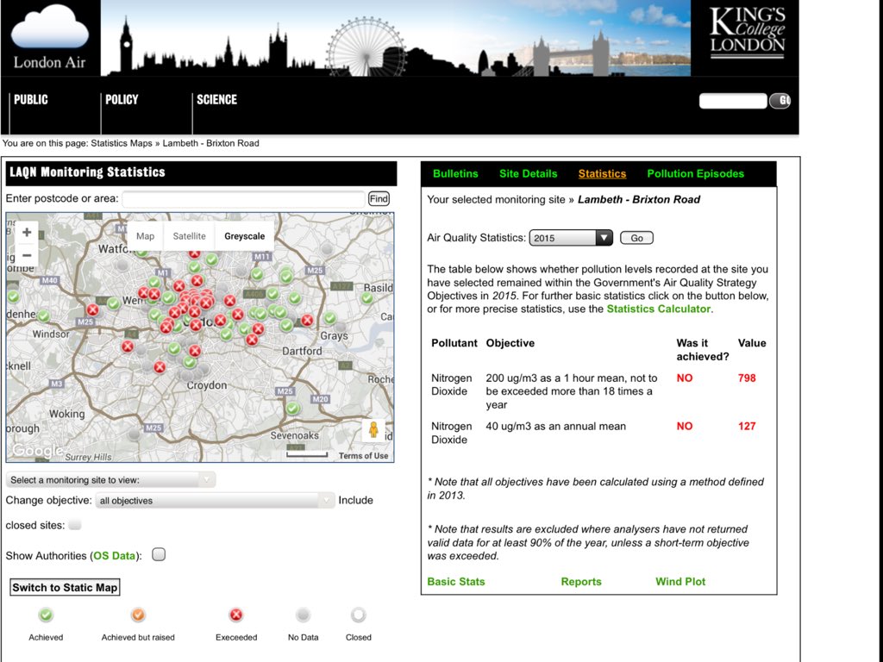The image size is (883, 662).
Task: Open the SCIENCE menu
Action: click(x=216, y=100)
